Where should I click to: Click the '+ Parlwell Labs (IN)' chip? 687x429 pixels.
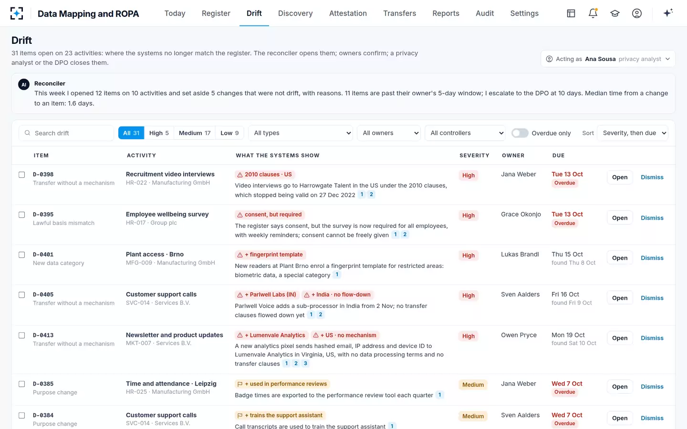pyautogui.click(x=267, y=295)
